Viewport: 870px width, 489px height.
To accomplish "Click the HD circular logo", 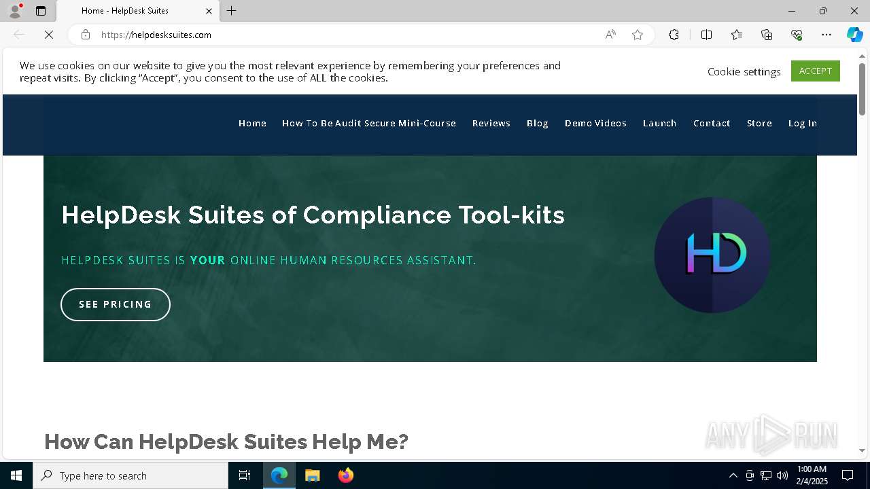I will point(712,255).
